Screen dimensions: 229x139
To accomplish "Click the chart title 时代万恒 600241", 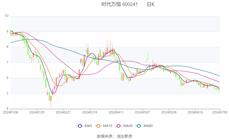I will [120, 4].
